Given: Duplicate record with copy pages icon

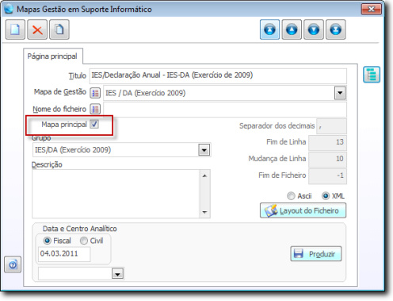Looking at the screenshot, I should [x=59, y=29].
